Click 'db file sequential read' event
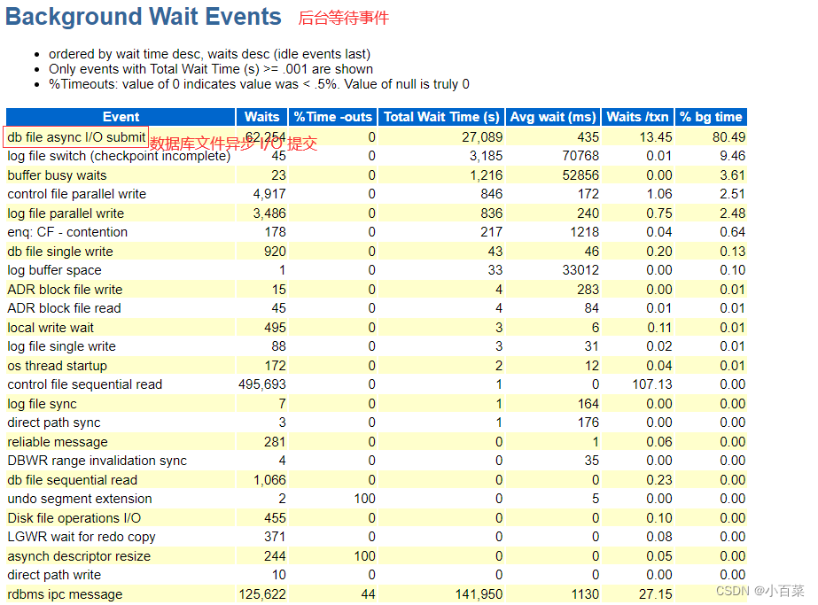Viewport: 818px width, 605px height. point(73,480)
